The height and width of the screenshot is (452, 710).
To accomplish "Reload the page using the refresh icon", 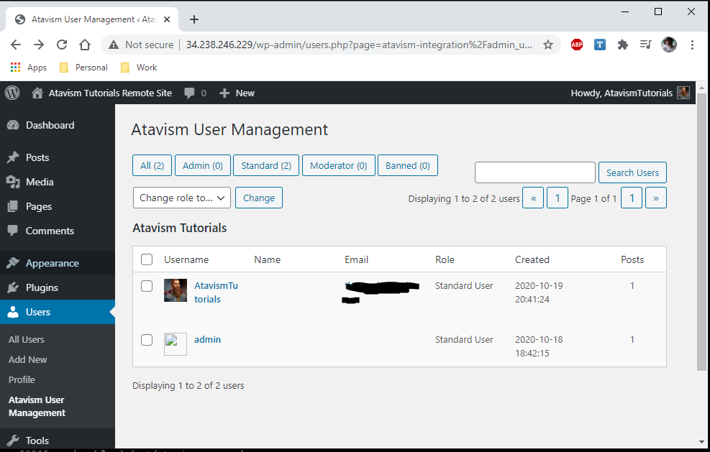I will point(62,45).
